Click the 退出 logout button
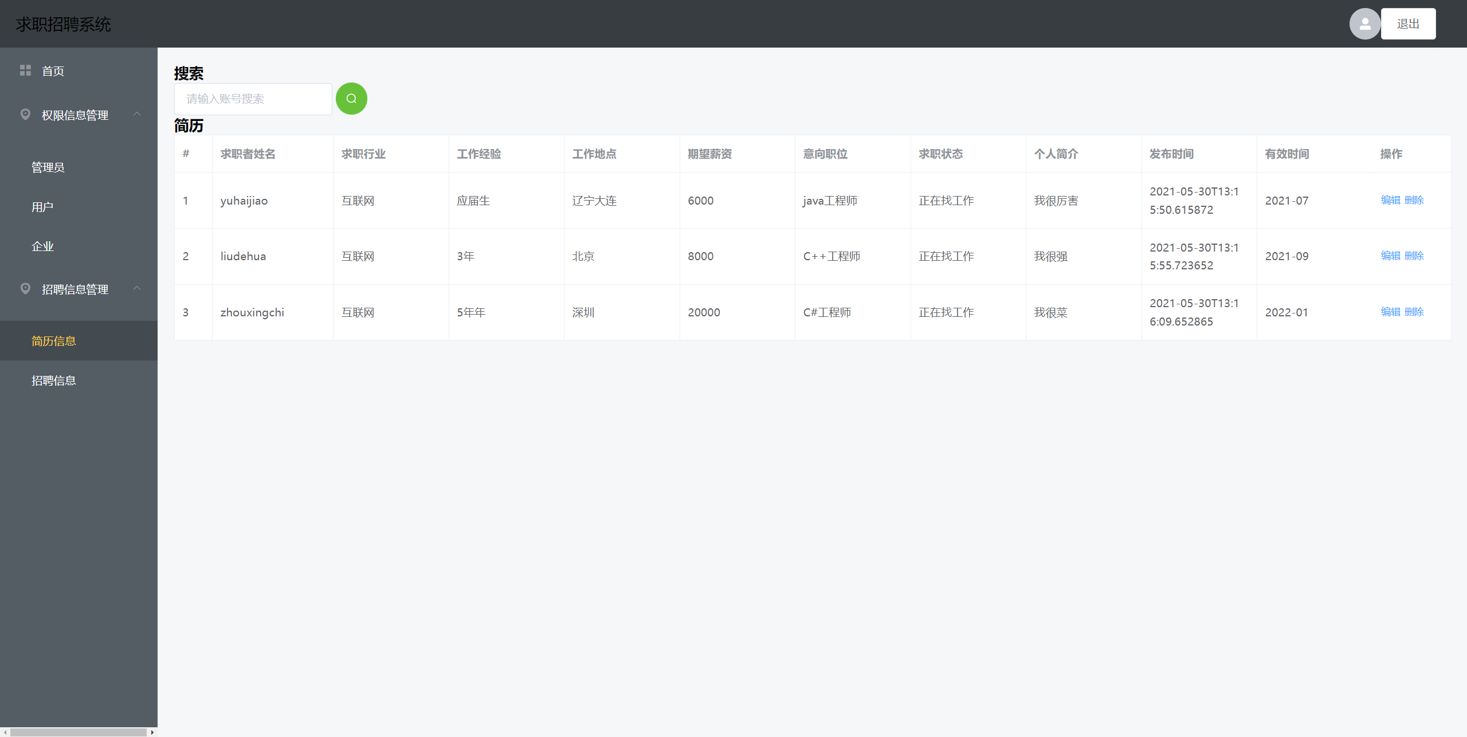Screen dimensions: 1467x737 1408,24
